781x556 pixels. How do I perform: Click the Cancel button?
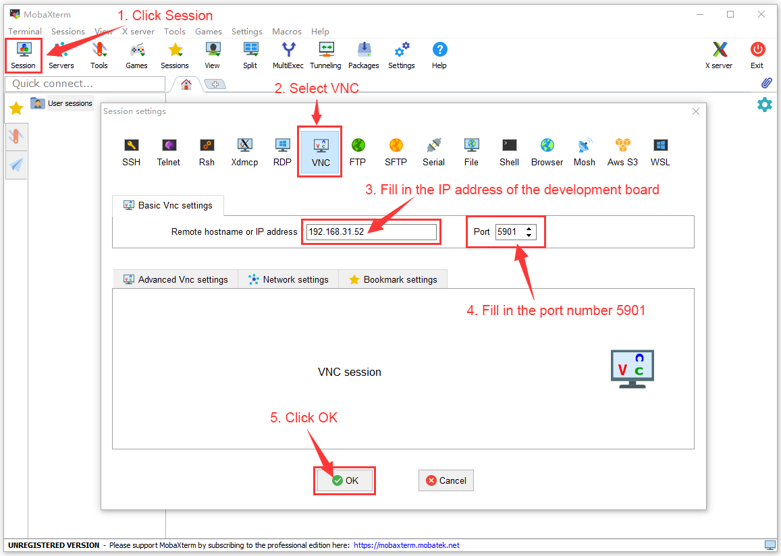pos(446,480)
